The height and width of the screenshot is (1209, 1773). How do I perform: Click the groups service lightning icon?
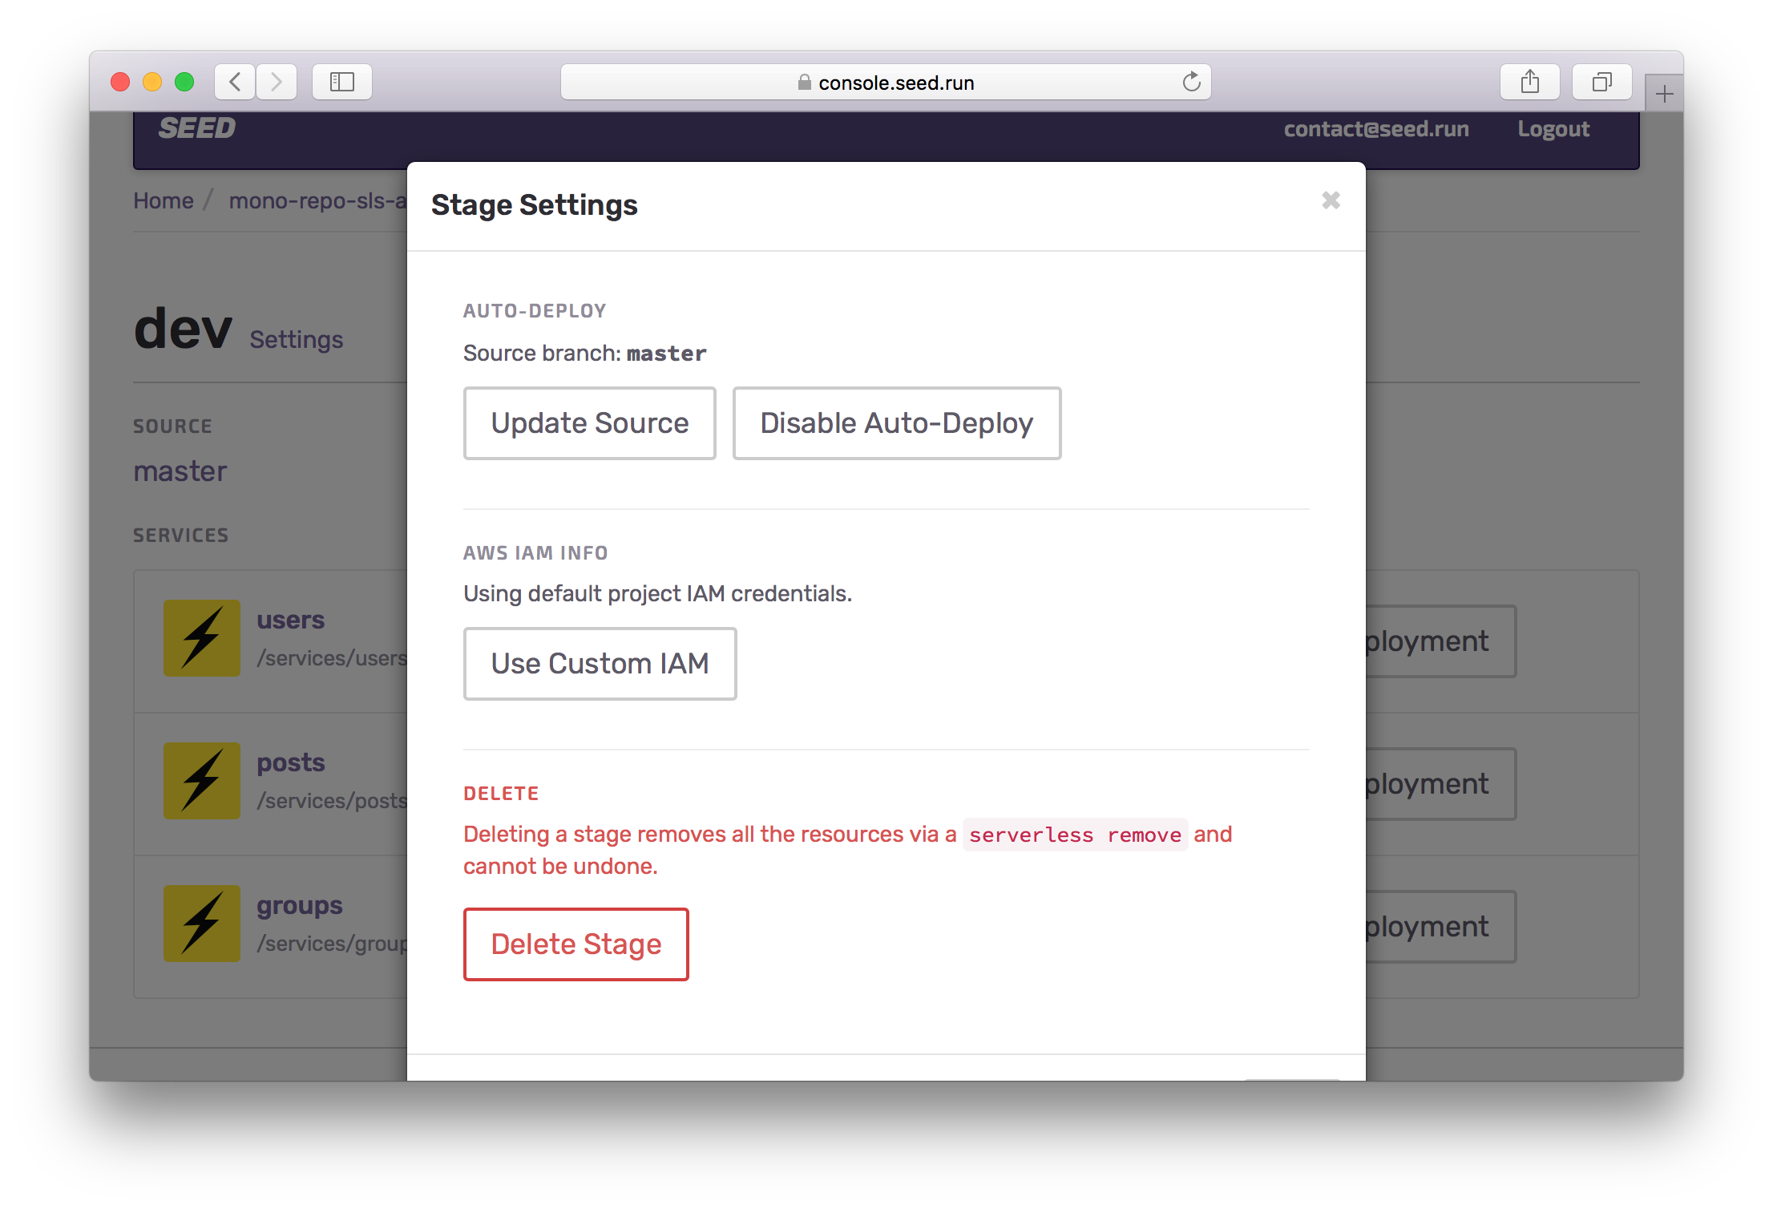(x=202, y=924)
